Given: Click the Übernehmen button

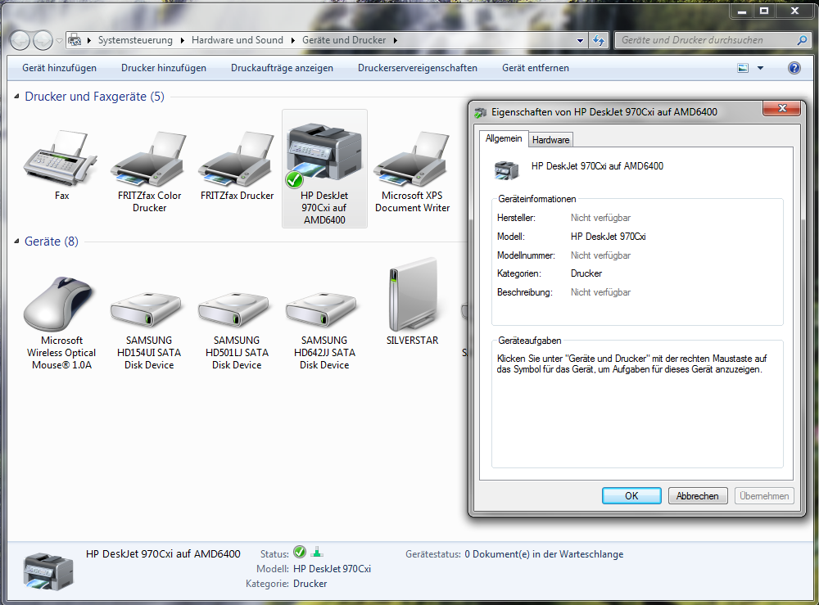Looking at the screenshot, I should pos(764,496).
